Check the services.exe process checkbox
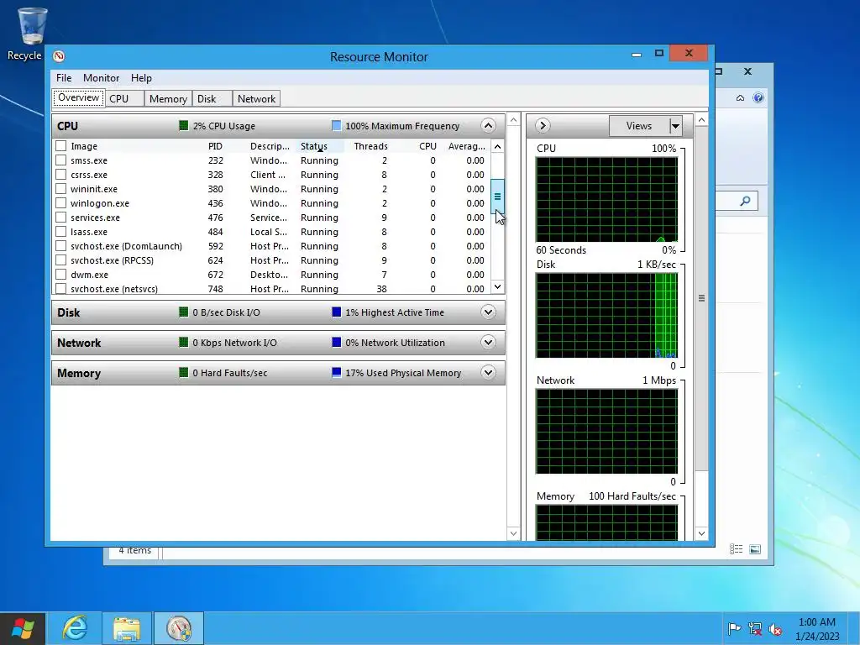 click(60, 218)
